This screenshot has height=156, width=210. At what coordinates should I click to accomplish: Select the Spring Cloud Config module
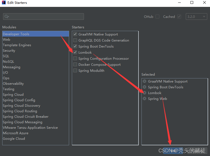tap(36, 100)
